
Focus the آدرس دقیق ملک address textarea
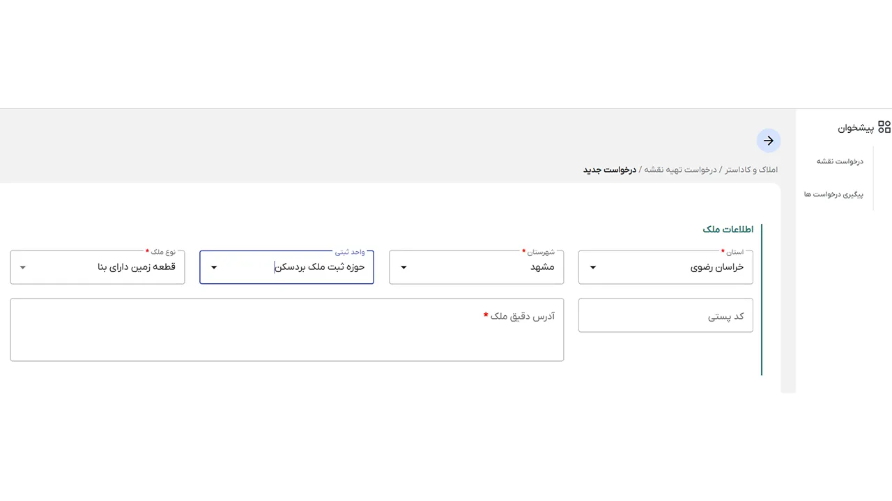coord(286,334)
